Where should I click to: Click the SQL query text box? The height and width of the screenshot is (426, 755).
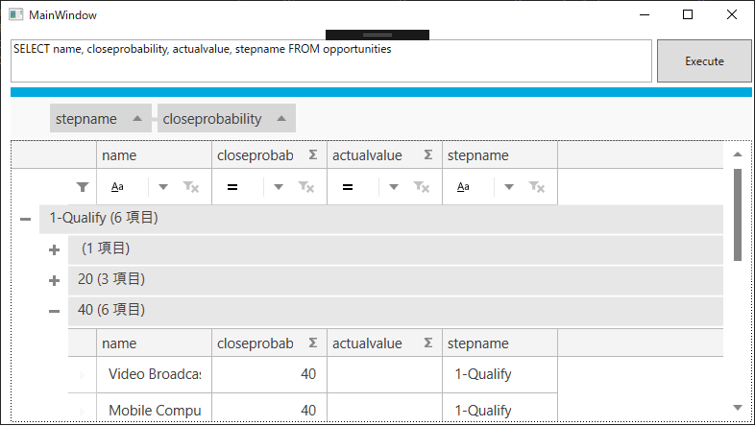click(x=330, y=60)
